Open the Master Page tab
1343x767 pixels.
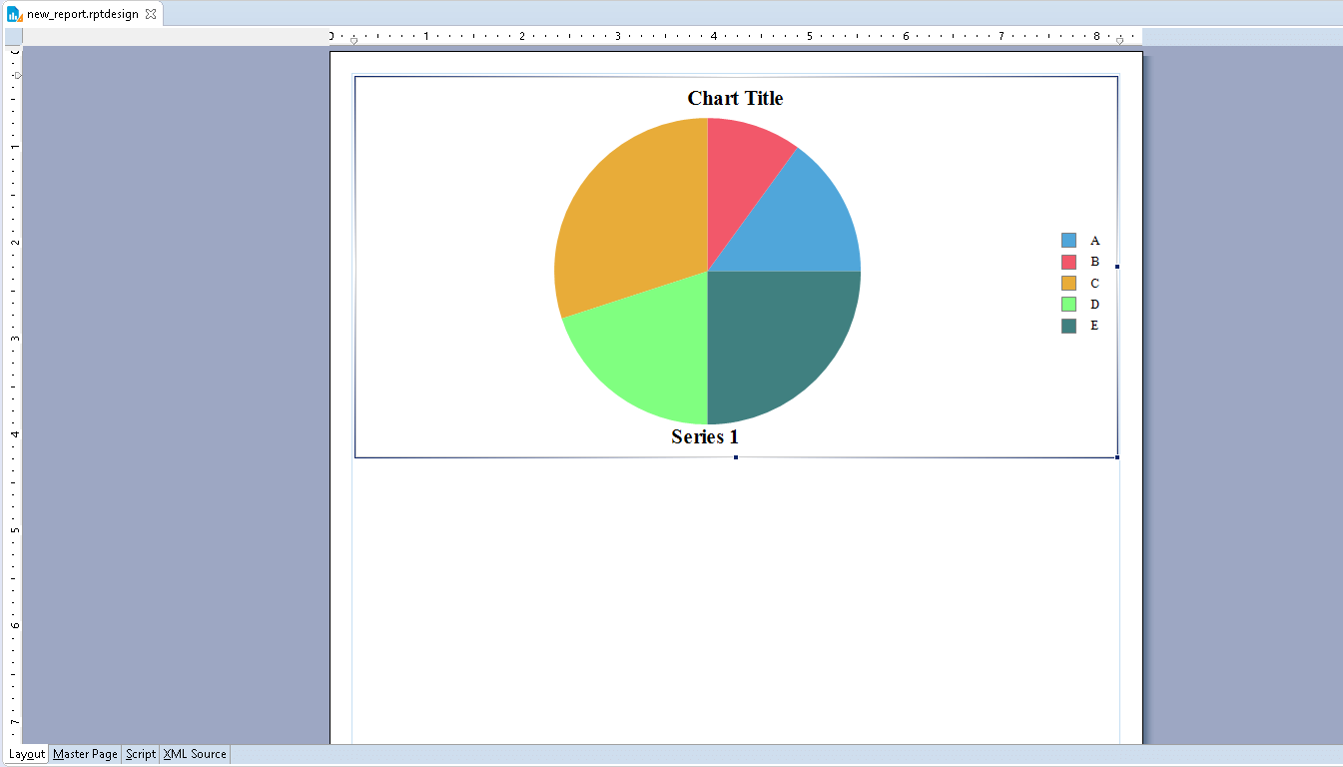coord(85,754)
